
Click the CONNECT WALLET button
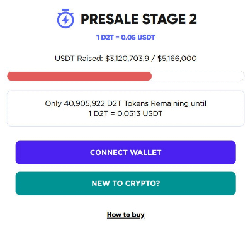click(x=126, y=152)
